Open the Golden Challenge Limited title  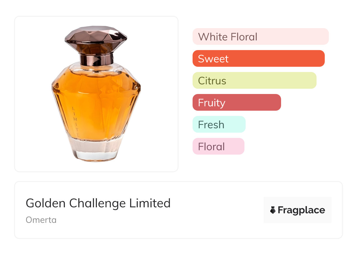click(98, 203)
